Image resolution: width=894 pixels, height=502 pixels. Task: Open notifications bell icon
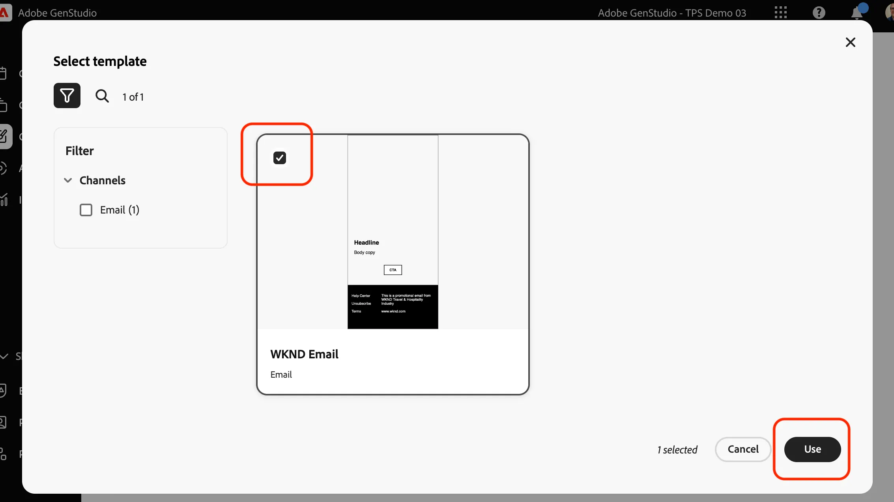click(857, 13)
